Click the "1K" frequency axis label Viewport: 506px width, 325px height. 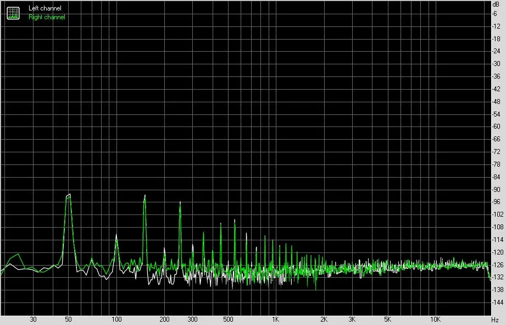(275, 320)
